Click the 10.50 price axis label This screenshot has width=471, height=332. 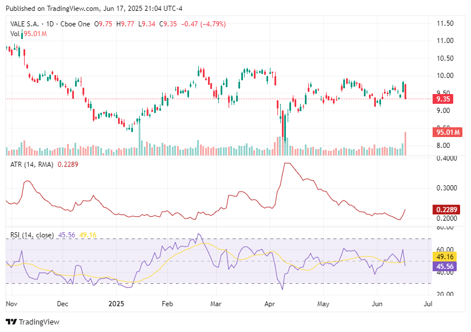tap(445, 58)
